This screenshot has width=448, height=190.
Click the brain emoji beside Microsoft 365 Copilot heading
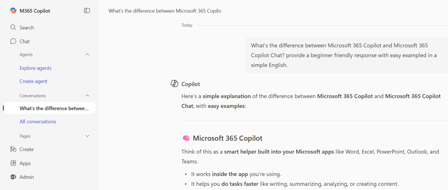click(186, 138)
